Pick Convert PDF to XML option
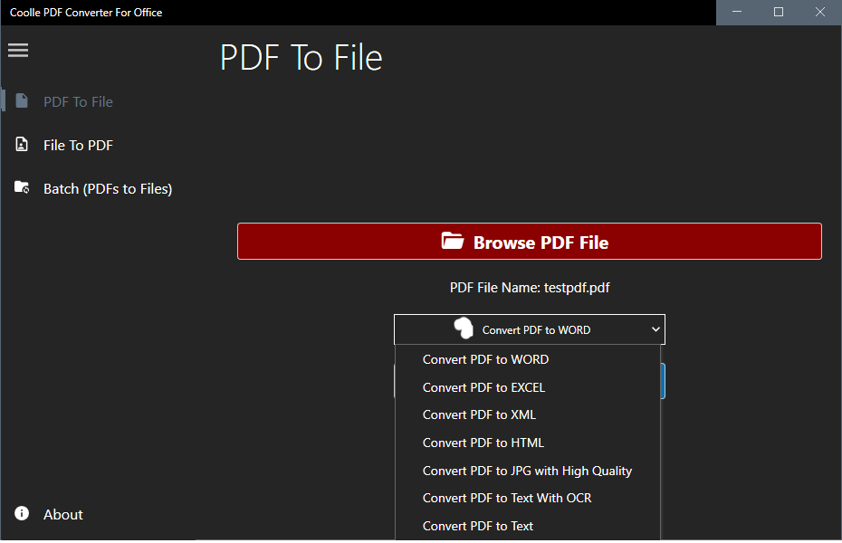This screenshot has height=543, width=842. click(x=479, y=414)
